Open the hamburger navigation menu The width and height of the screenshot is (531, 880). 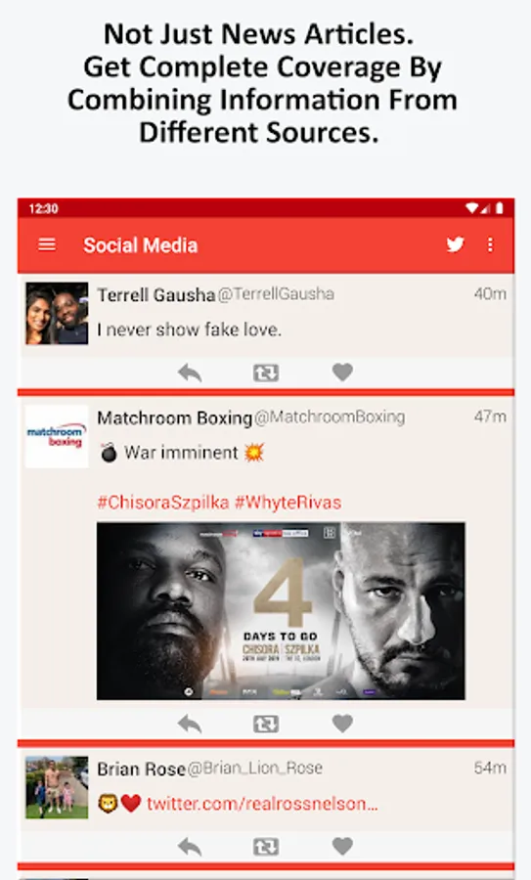click(x=47, y=244)
